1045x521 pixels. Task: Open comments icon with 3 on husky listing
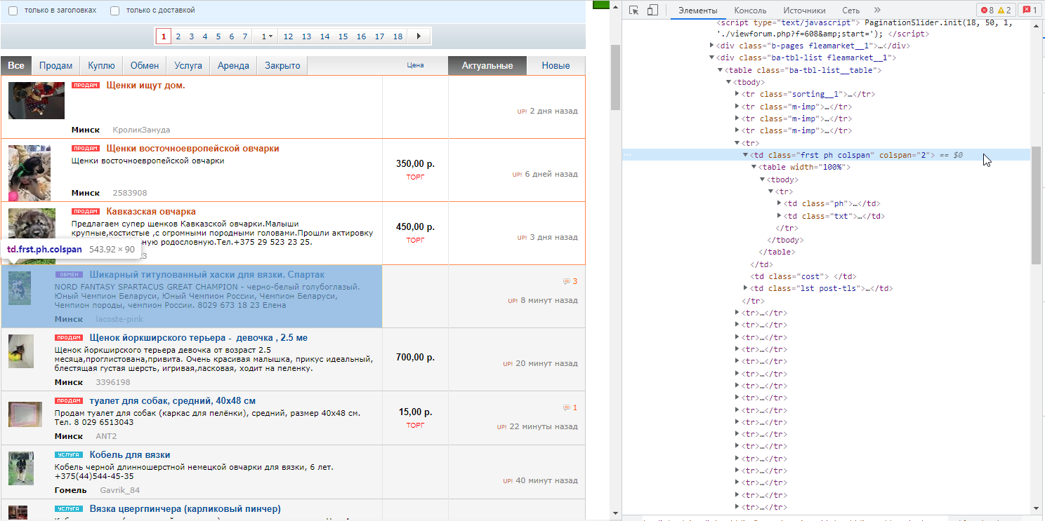click(570, 282)
